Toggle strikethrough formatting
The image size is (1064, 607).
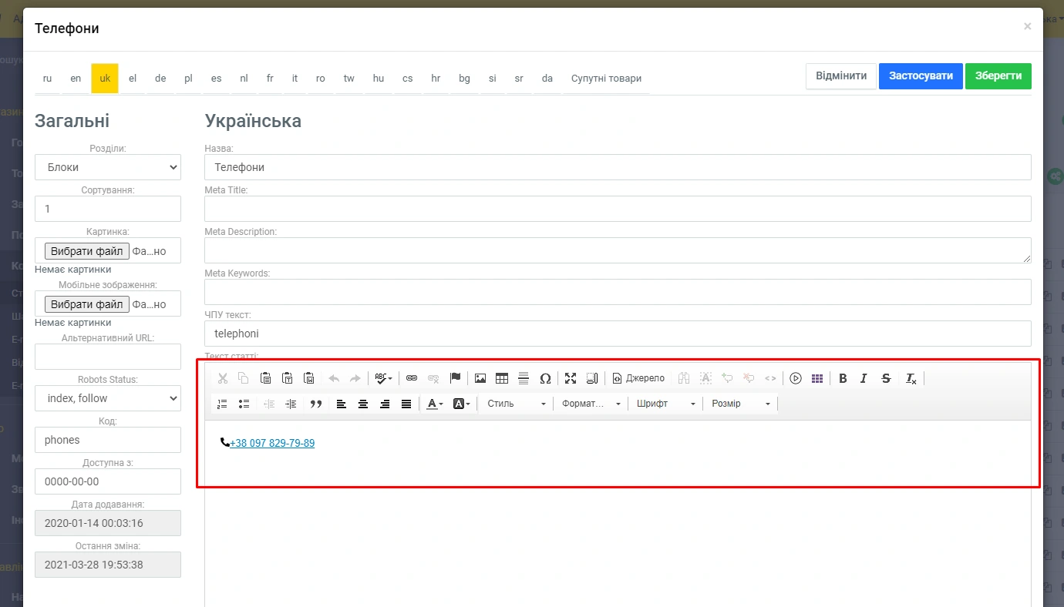pyautogui.click(x=886, y=378)
